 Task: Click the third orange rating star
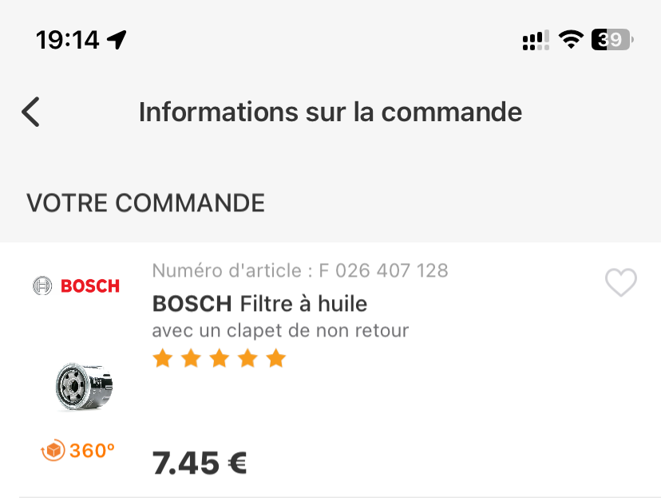tap(219, 358)
